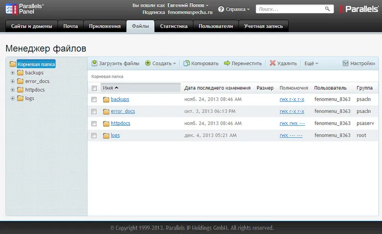Click the Parallels brand logo at top right
This screenshot has width=382, height=234.
click(x=359, y=9)
